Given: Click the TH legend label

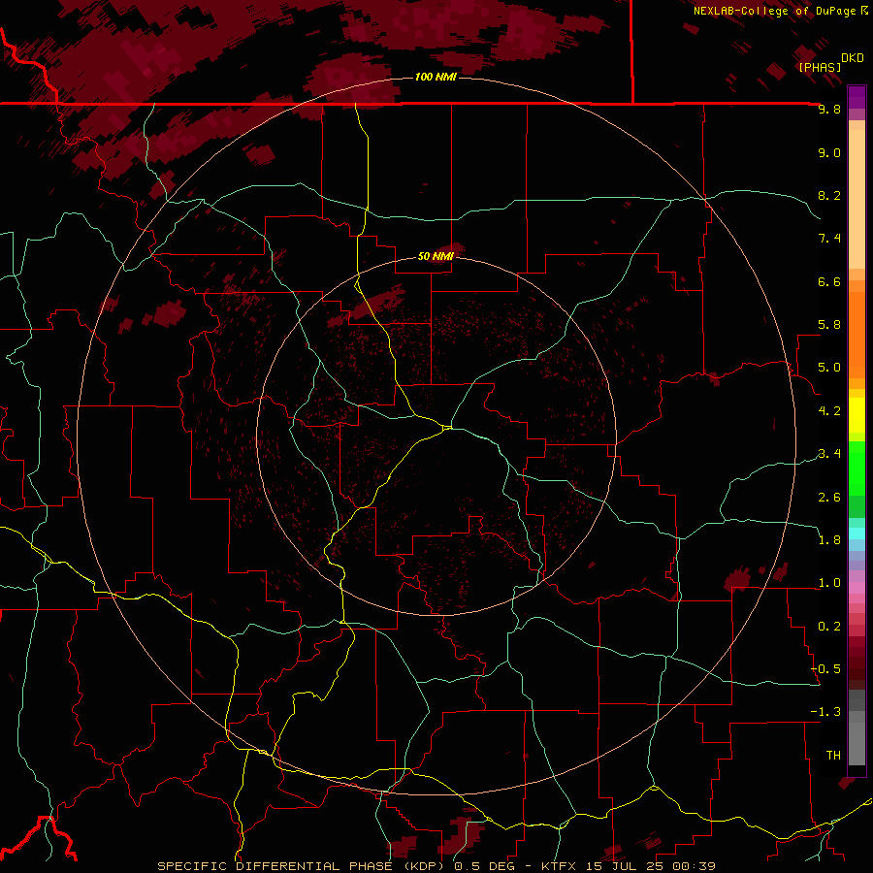Looking at the screenshot, I should coord(833,756).
